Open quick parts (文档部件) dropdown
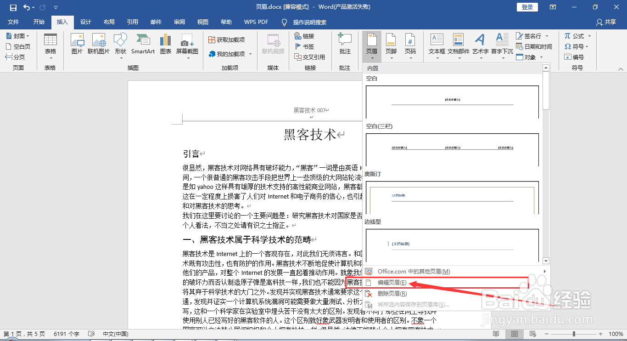627x341 pixels. 459,46
